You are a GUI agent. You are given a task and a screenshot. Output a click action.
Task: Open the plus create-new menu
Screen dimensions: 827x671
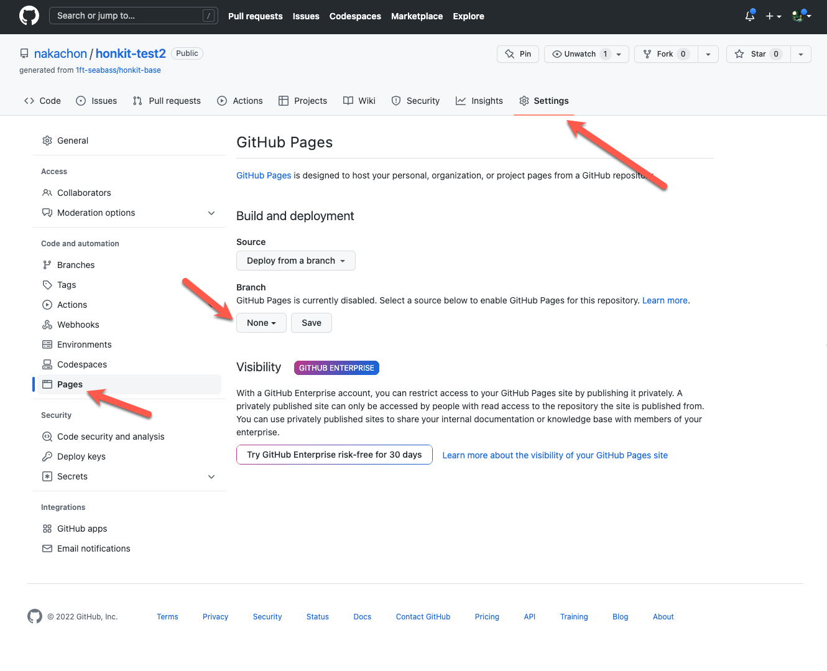pyautogui.click(x=773, y=16)
